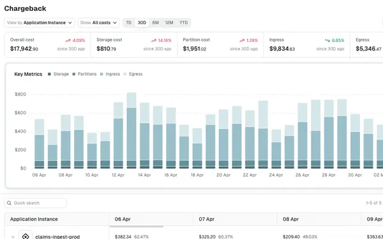Click the $382.34 cell for 06 Apr
Screen dimensions: 383x239
pos(123,237)
